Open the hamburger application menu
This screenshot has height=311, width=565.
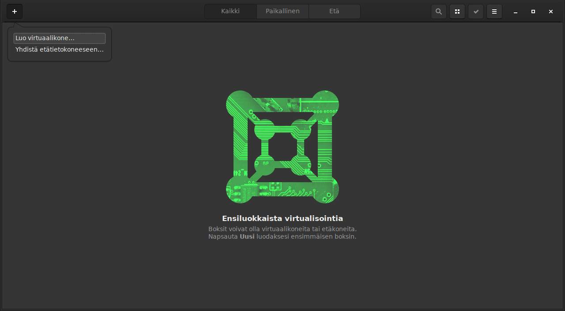[494, 11]
